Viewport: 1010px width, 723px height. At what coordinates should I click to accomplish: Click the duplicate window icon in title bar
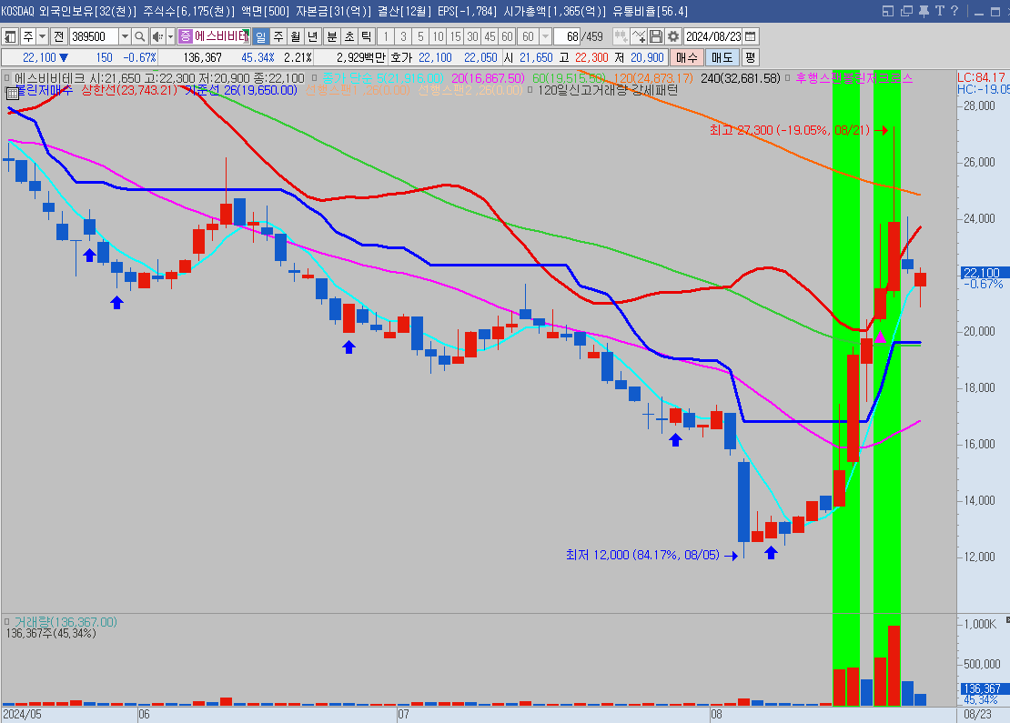(906, 10)
